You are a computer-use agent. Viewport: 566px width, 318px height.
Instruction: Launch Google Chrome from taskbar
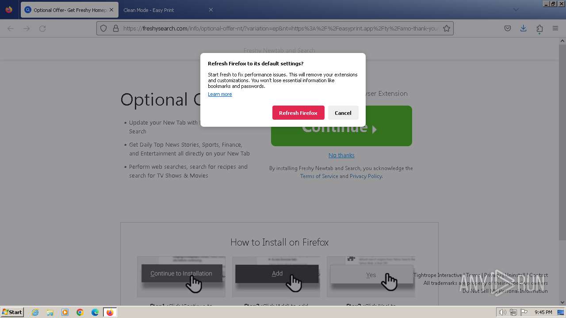coord(80,312)
